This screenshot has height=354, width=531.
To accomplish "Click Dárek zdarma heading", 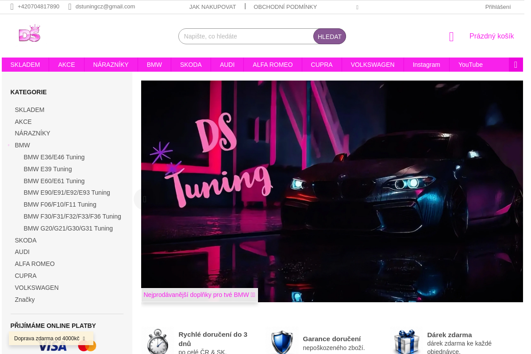I will (450, 335).
